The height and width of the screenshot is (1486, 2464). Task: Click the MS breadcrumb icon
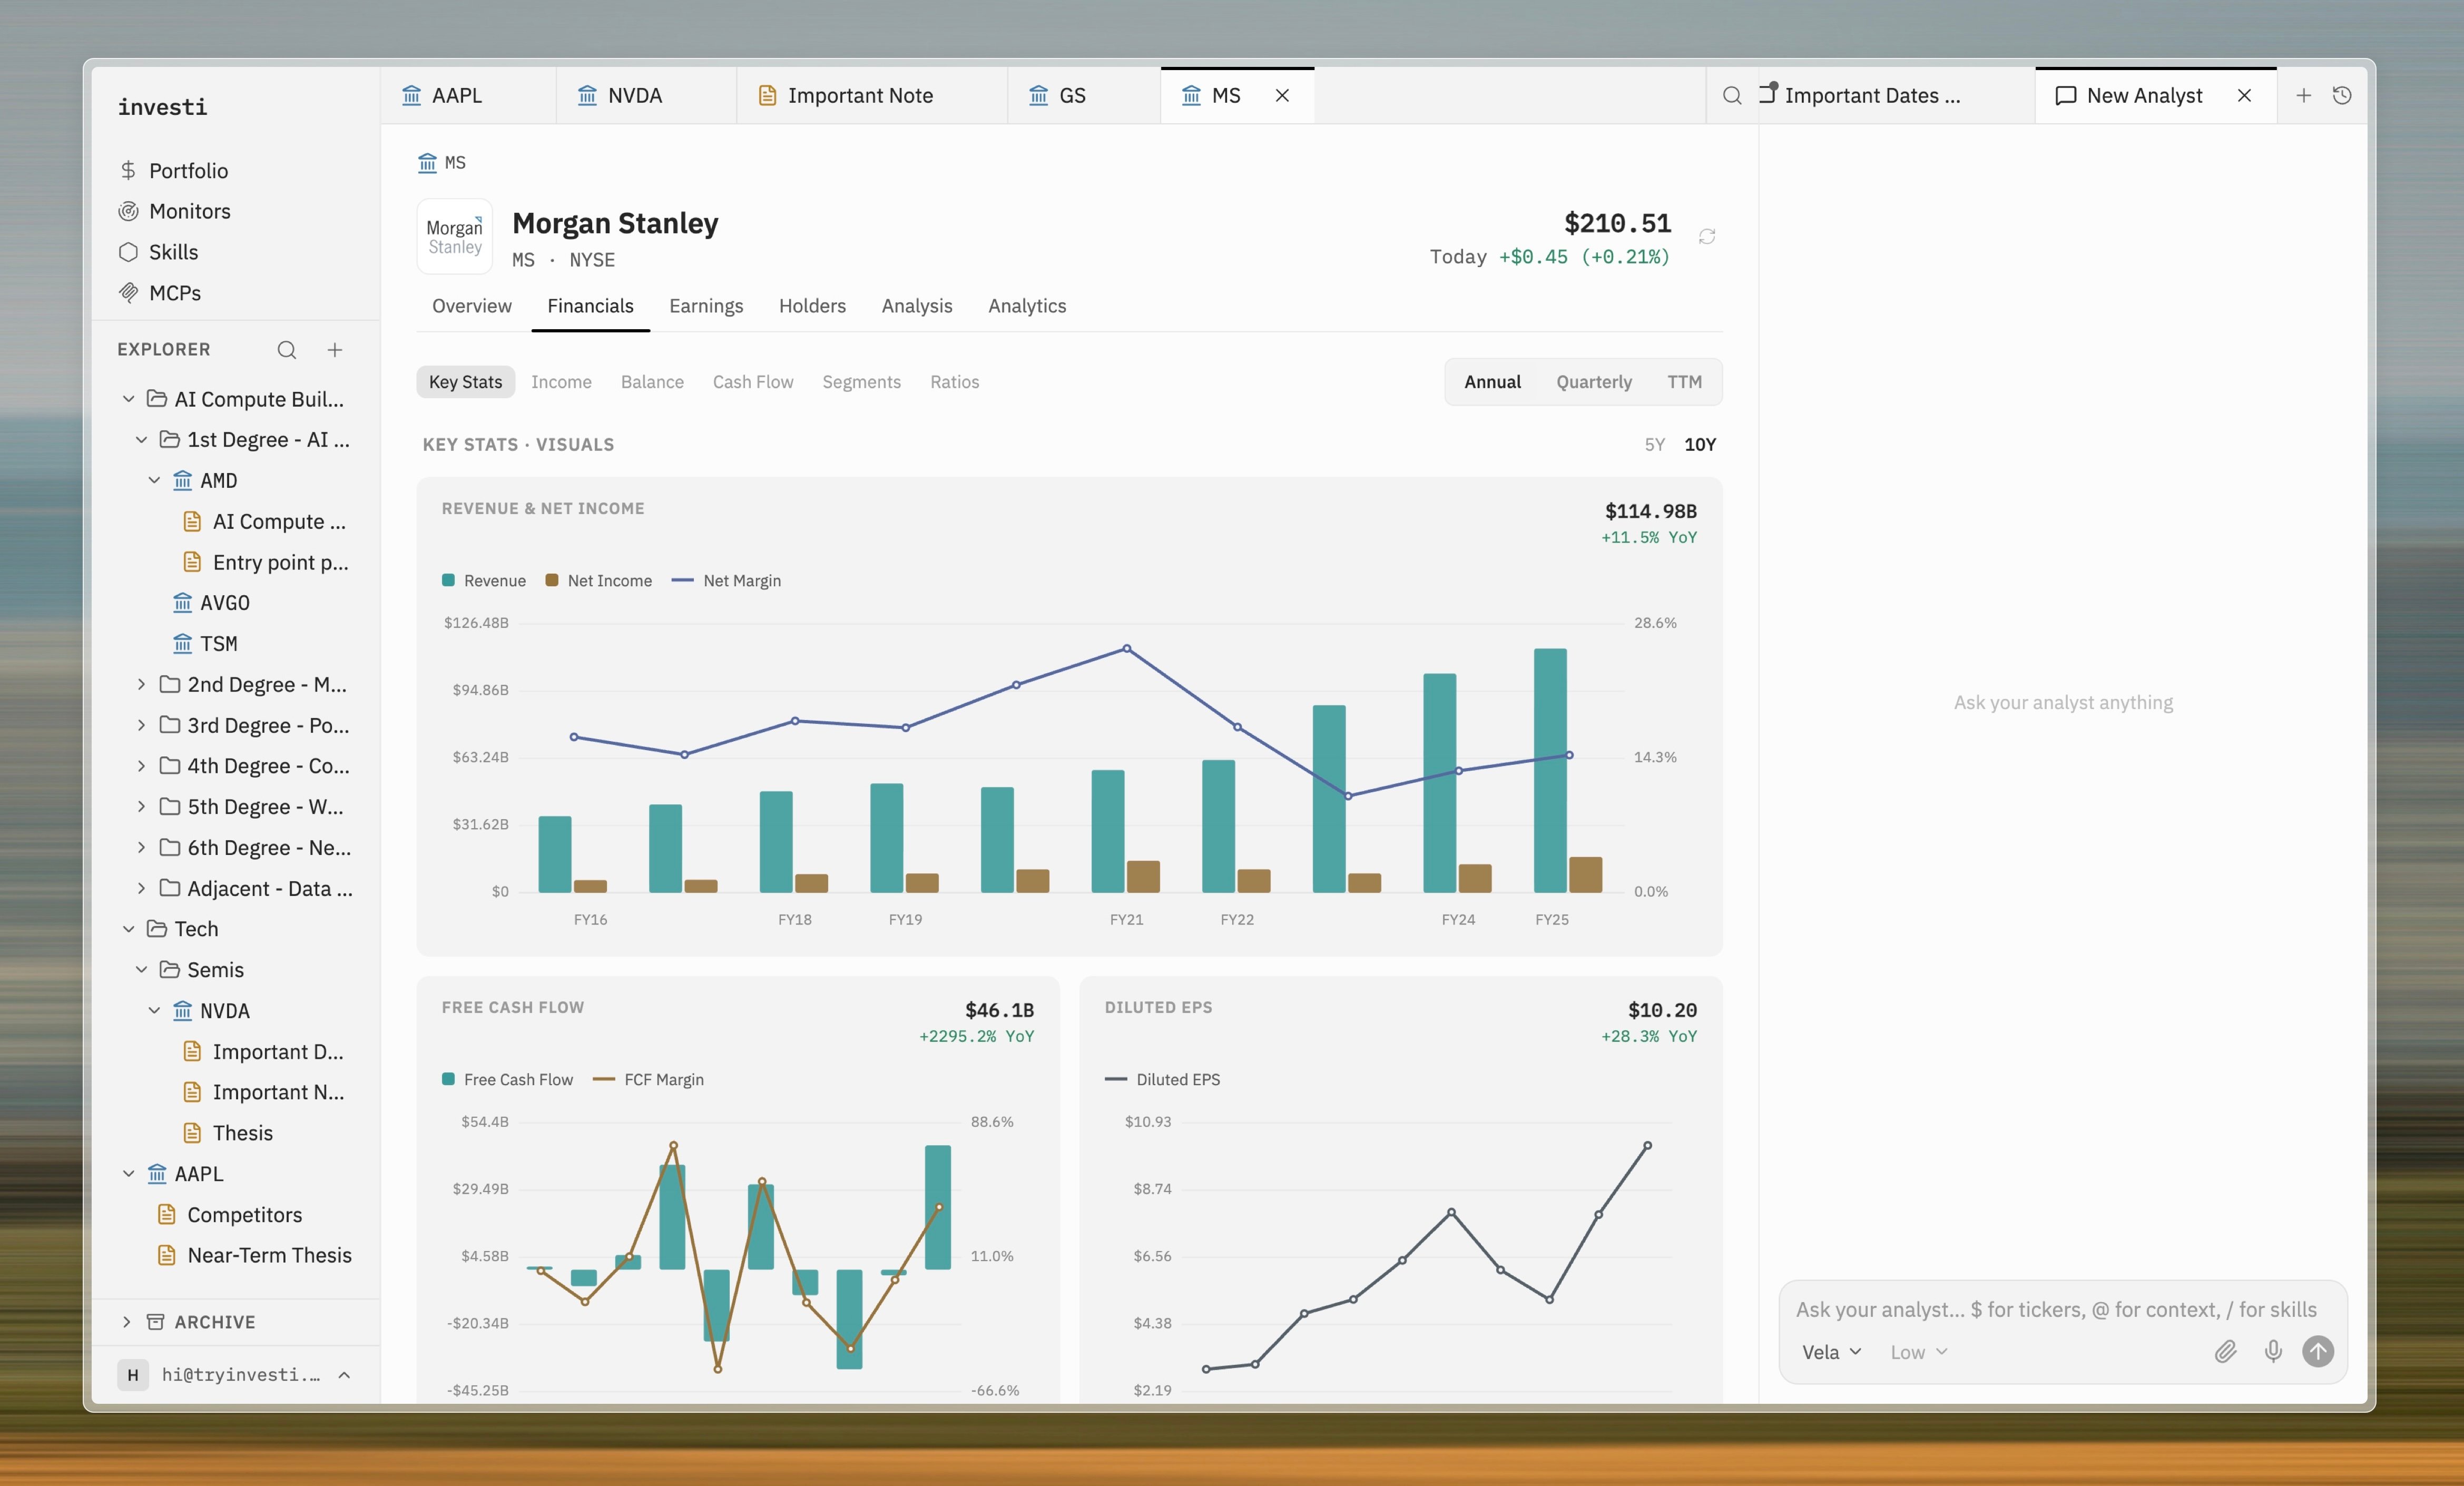pos(427,162)
